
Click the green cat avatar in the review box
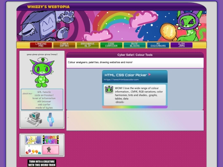[109, 89]
